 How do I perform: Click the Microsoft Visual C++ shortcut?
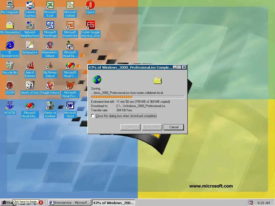70,69
